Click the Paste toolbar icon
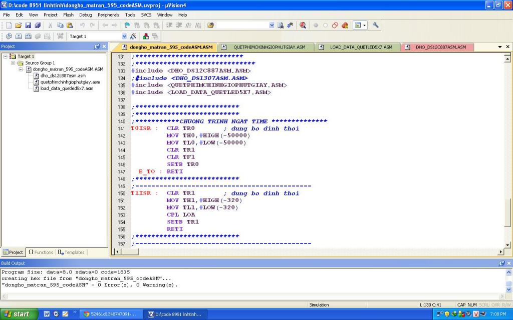Screen dimensions: 513x320 (x=70, y=25)
